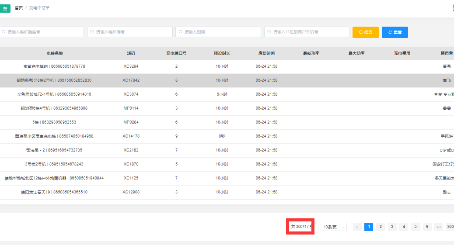Click the 电桩名称 column header
This screenshot has width=454, height=245.
pos(55,53)
